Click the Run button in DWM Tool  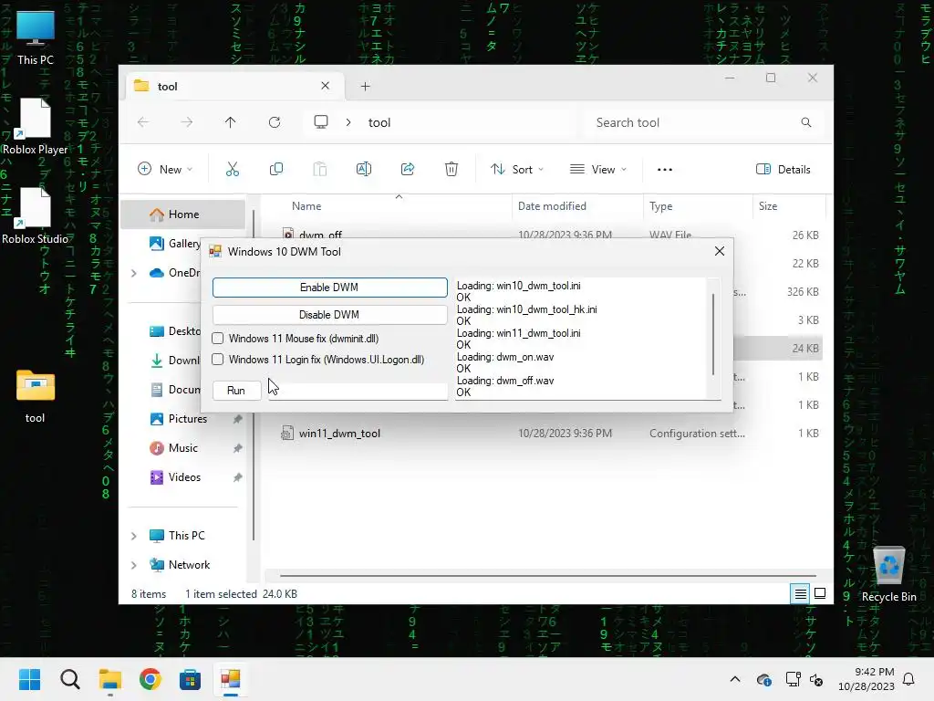click(236, 391)
